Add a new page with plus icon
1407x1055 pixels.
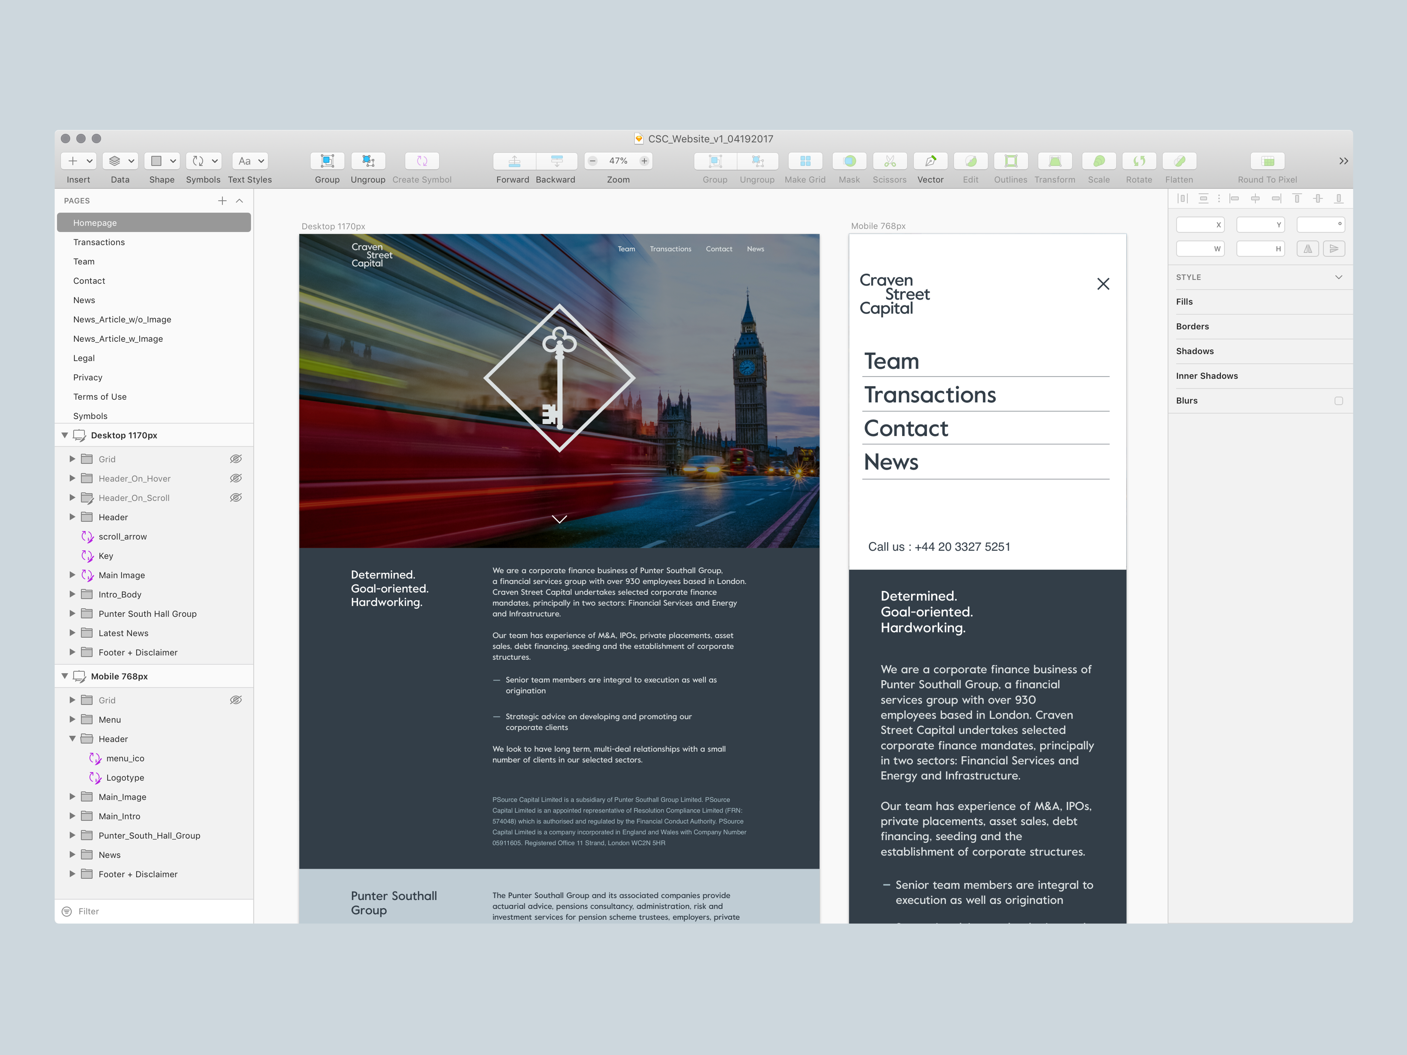click(222, 201)
